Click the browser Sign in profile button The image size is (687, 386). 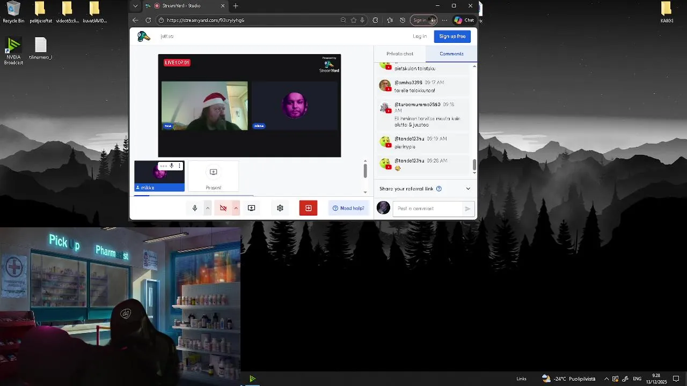pos(424,20)
